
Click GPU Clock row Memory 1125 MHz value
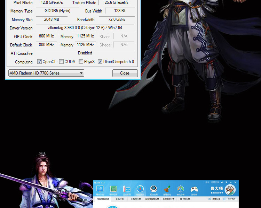click(x=85, y=36)
